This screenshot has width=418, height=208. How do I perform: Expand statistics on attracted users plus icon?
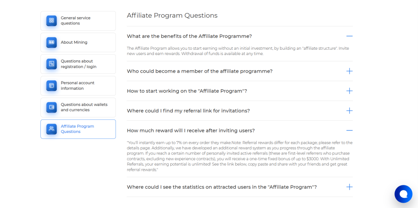pyautogui.click(x=349, y=187)
